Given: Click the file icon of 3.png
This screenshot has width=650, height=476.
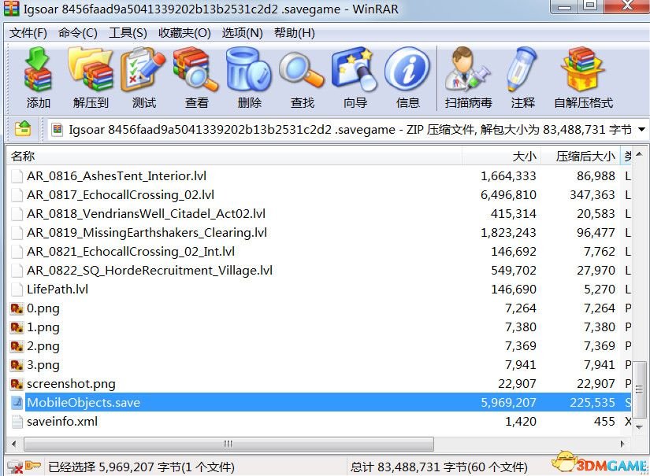Looking at the screenshot, I should tap(17, 365).
